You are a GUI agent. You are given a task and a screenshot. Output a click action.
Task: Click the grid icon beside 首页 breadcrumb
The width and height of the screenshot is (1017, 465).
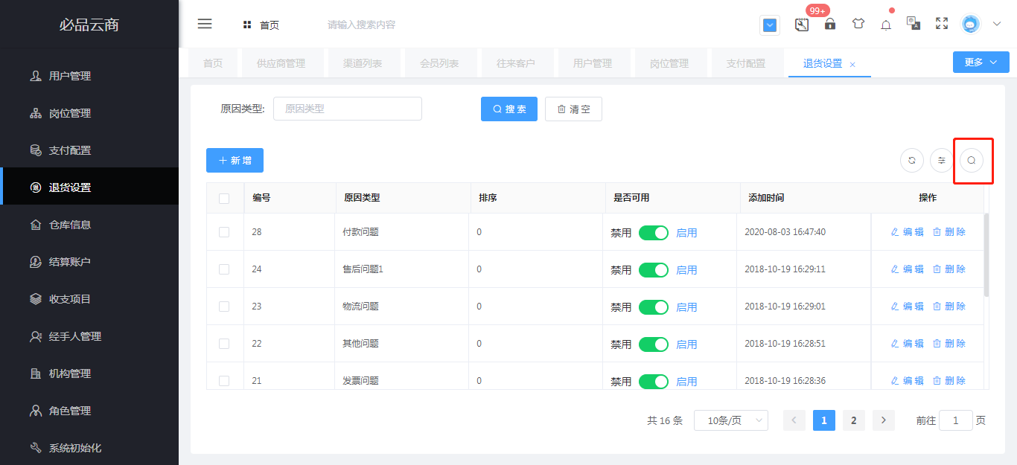247,25
